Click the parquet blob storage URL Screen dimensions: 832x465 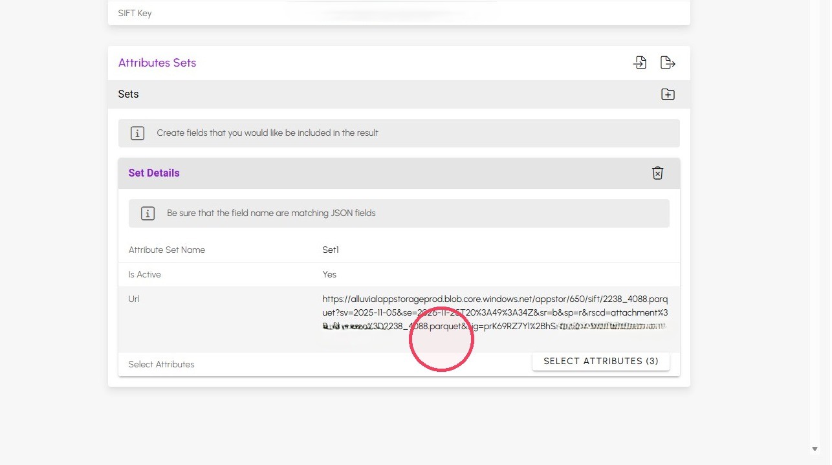point(495,313)
